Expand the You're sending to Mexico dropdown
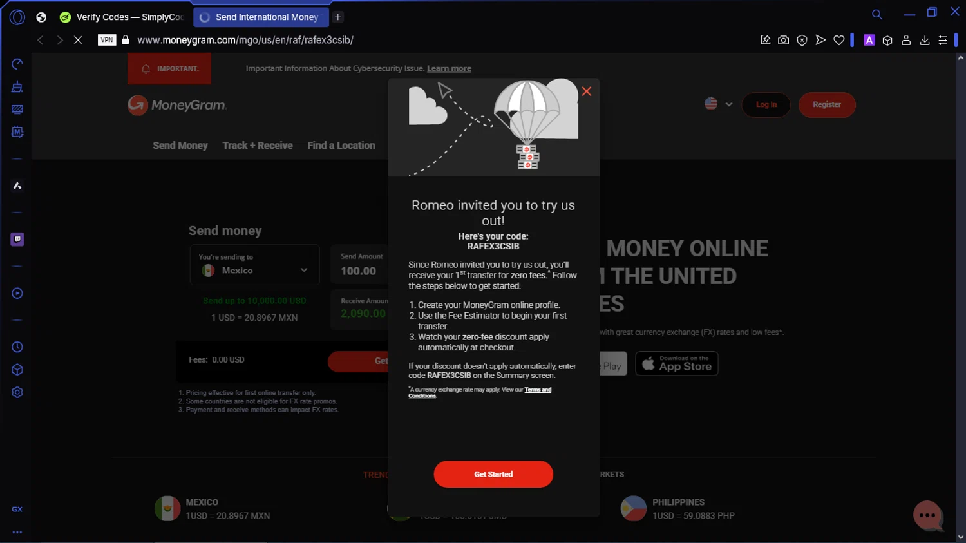 tap(254, 265)
